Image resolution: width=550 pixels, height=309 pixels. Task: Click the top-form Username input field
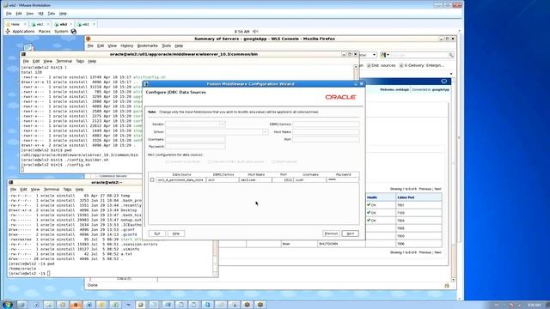195,139
